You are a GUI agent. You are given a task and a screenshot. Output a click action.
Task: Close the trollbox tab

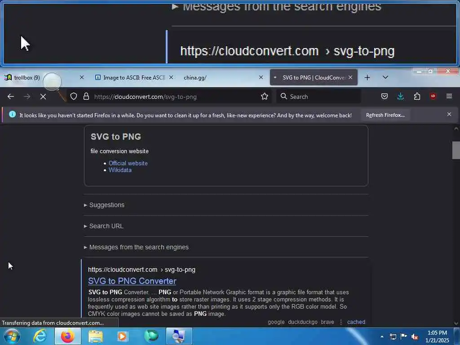coord(82,77)
